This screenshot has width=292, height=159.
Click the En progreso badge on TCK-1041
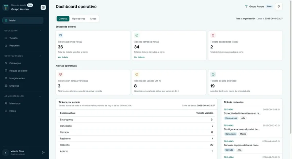pos(231,118)
